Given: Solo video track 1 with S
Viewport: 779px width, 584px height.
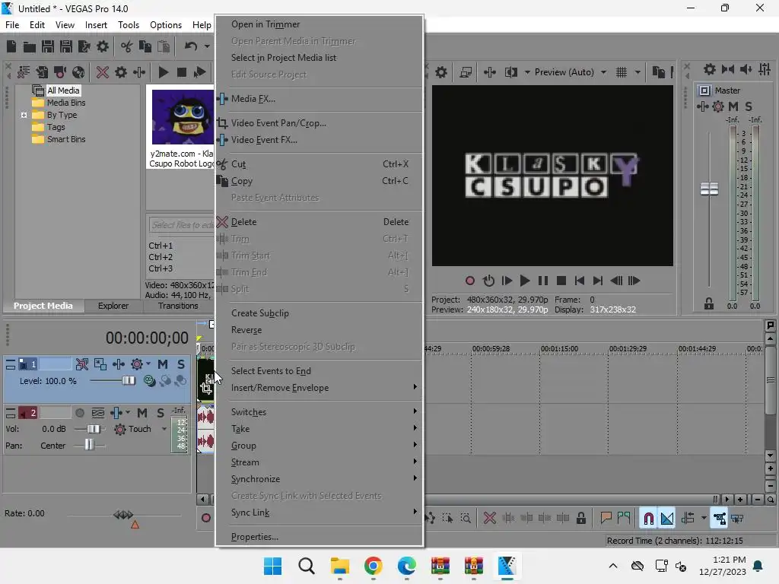Looking at the screenshot, I should [181, 364].
